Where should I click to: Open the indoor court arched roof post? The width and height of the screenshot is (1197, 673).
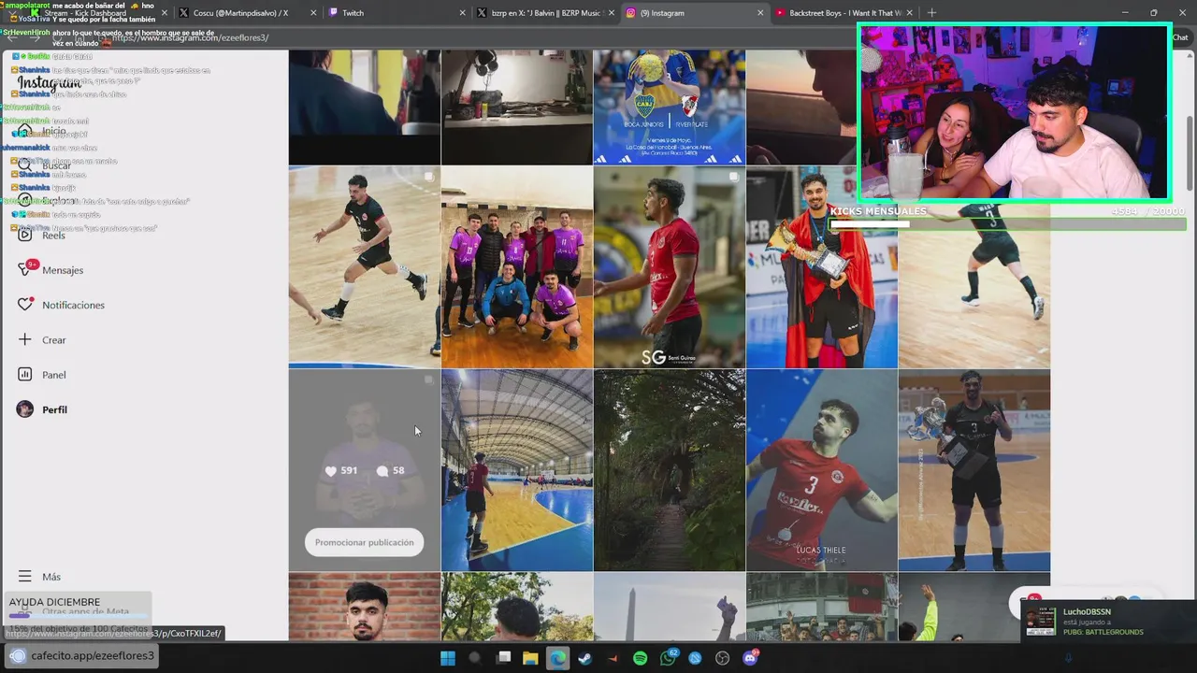pos(517,470)
